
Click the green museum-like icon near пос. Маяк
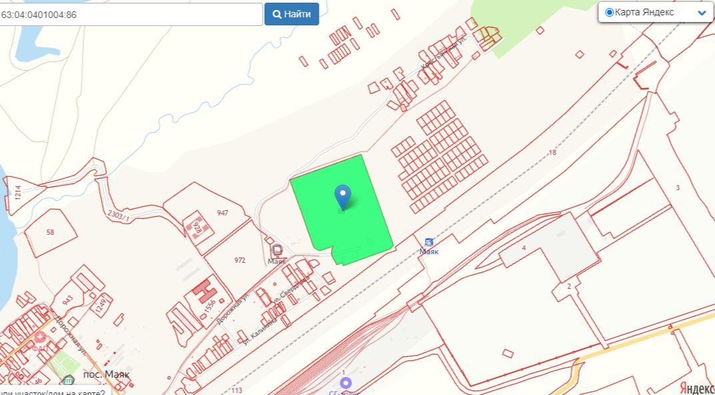[x=68, y=380]
